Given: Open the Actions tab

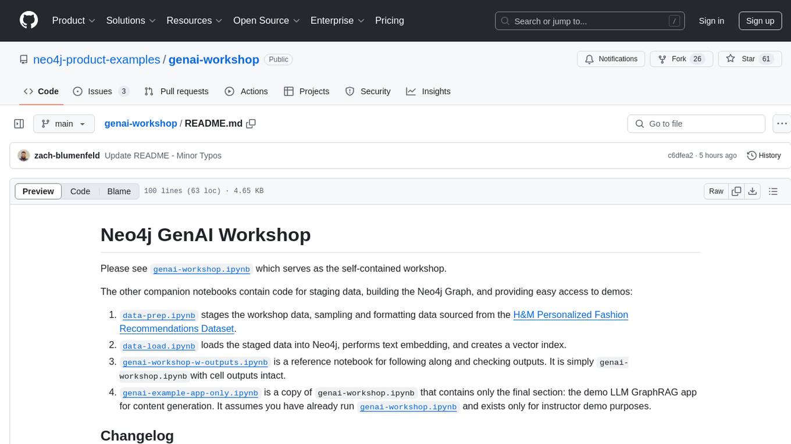Looking at the screenshot, I should [x=246, y=91].
